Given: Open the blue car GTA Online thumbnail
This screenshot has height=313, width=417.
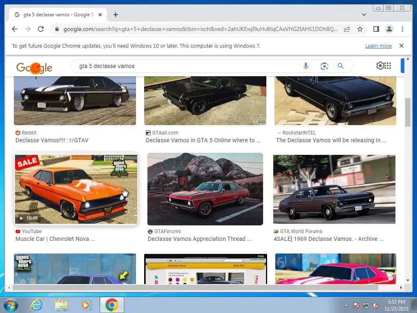Looking at the screenshot, I should click(75, 269).
